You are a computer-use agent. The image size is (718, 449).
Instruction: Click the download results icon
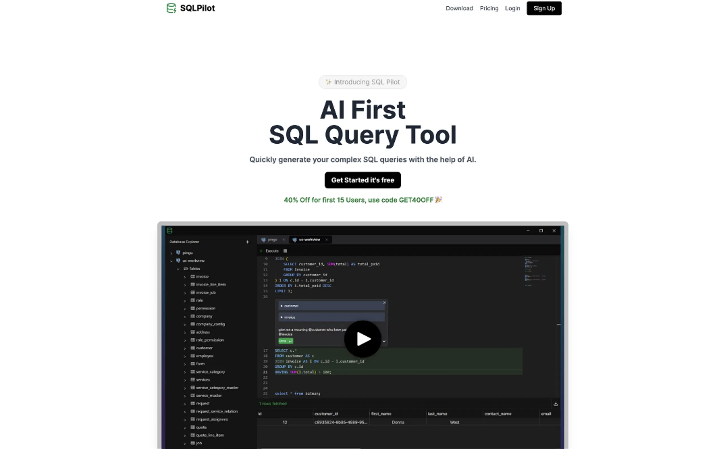(x=555, y=404)
